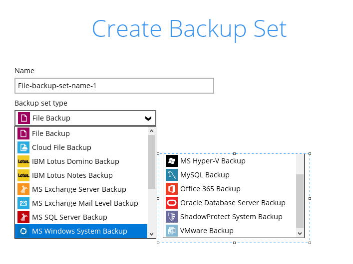This screenshot has height=264, width=353.
Task: Choose MS Exchange Server Backup option
Action: pos(81,189)
